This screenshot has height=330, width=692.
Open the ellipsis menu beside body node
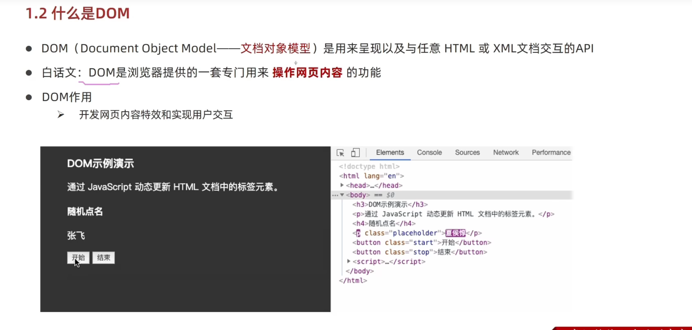335,195
